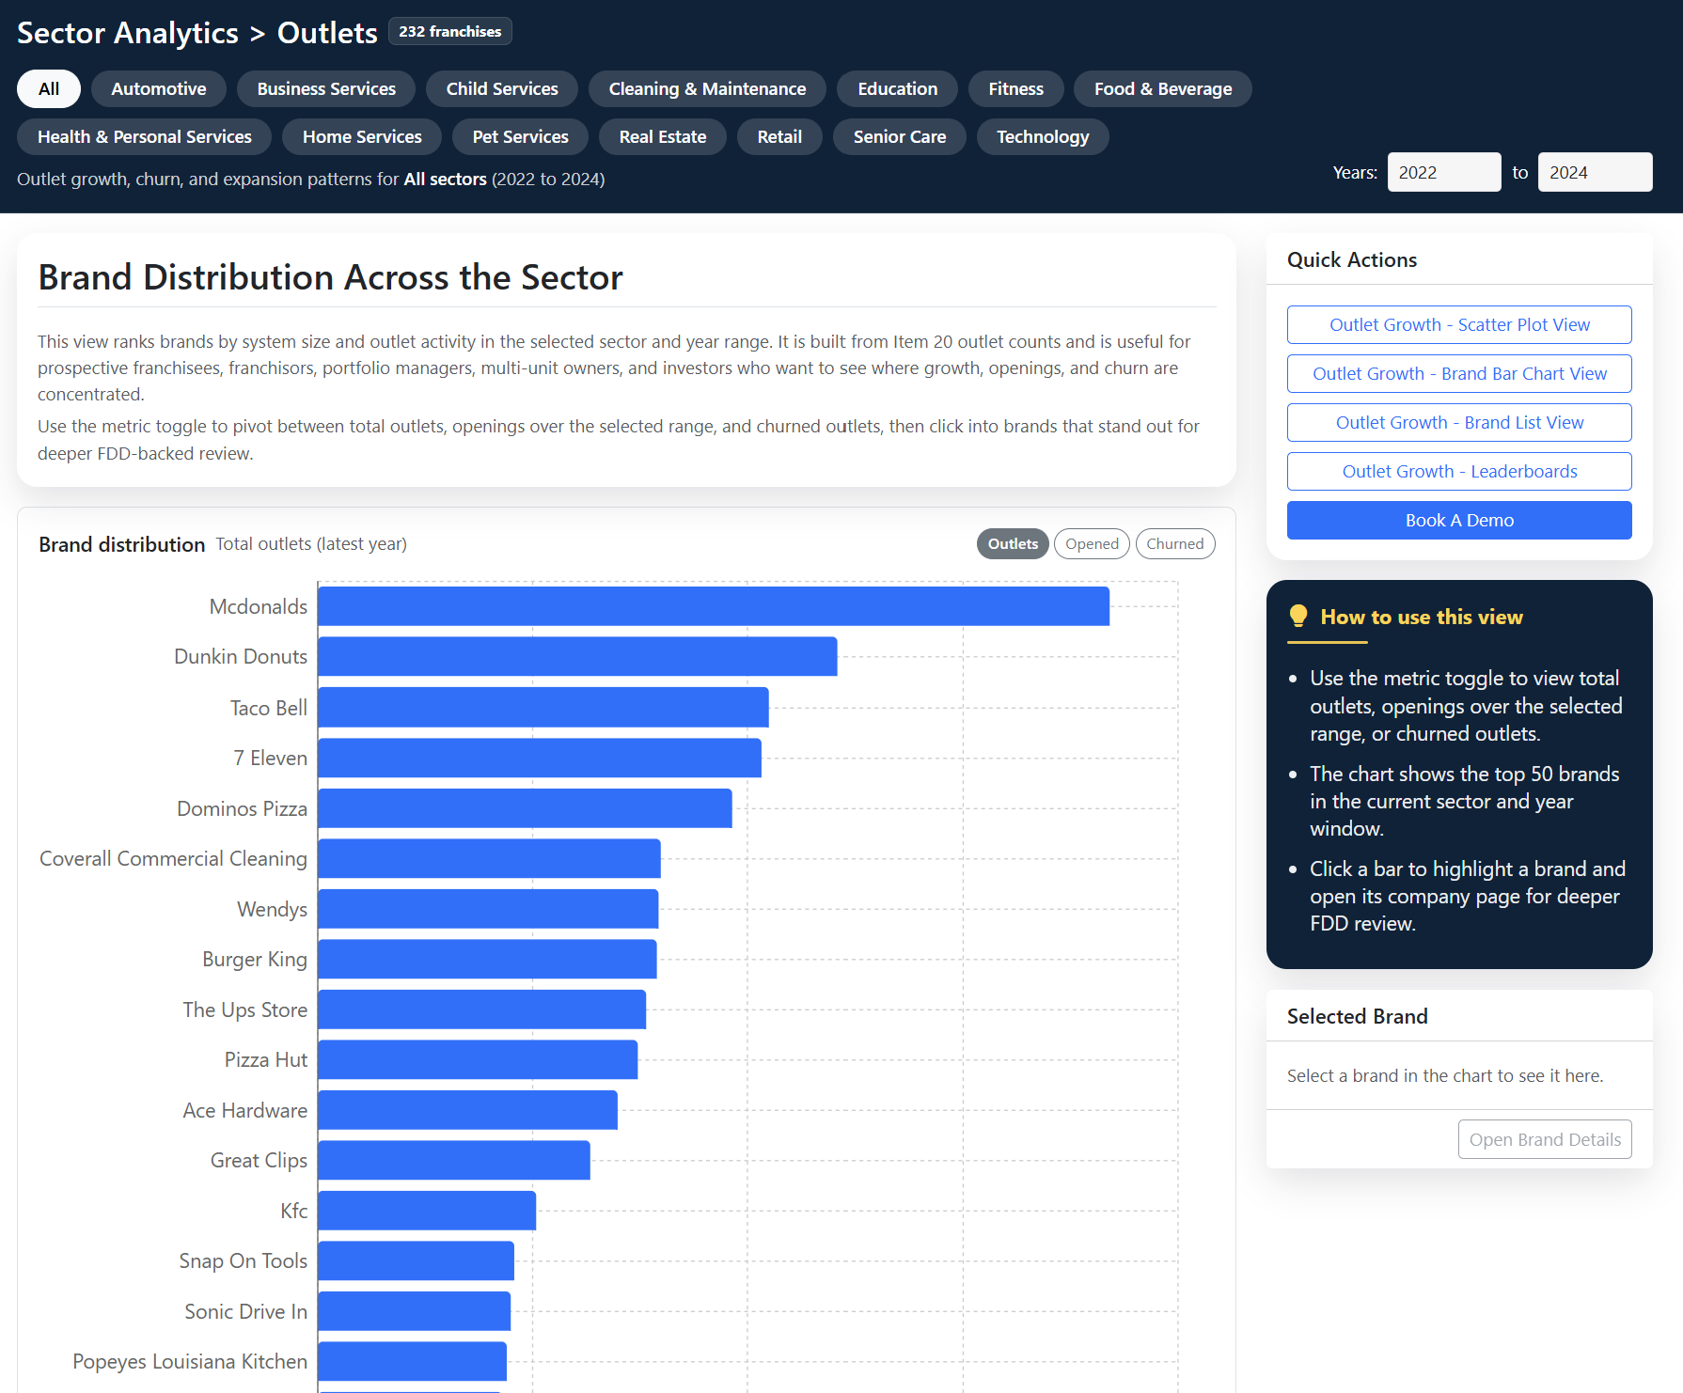Go to Sector Analytics breadcrumb

pyautogui.click(x=128, y=33)
